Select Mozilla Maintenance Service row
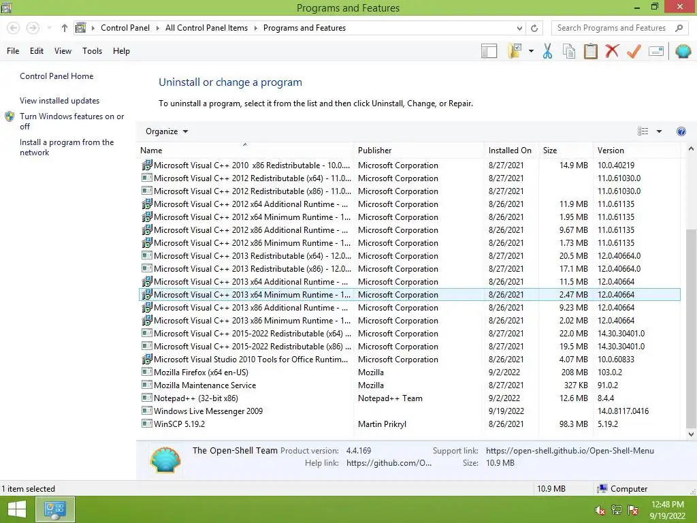The image size is (697, 523). pyautogui.click(x=409, y=385)
